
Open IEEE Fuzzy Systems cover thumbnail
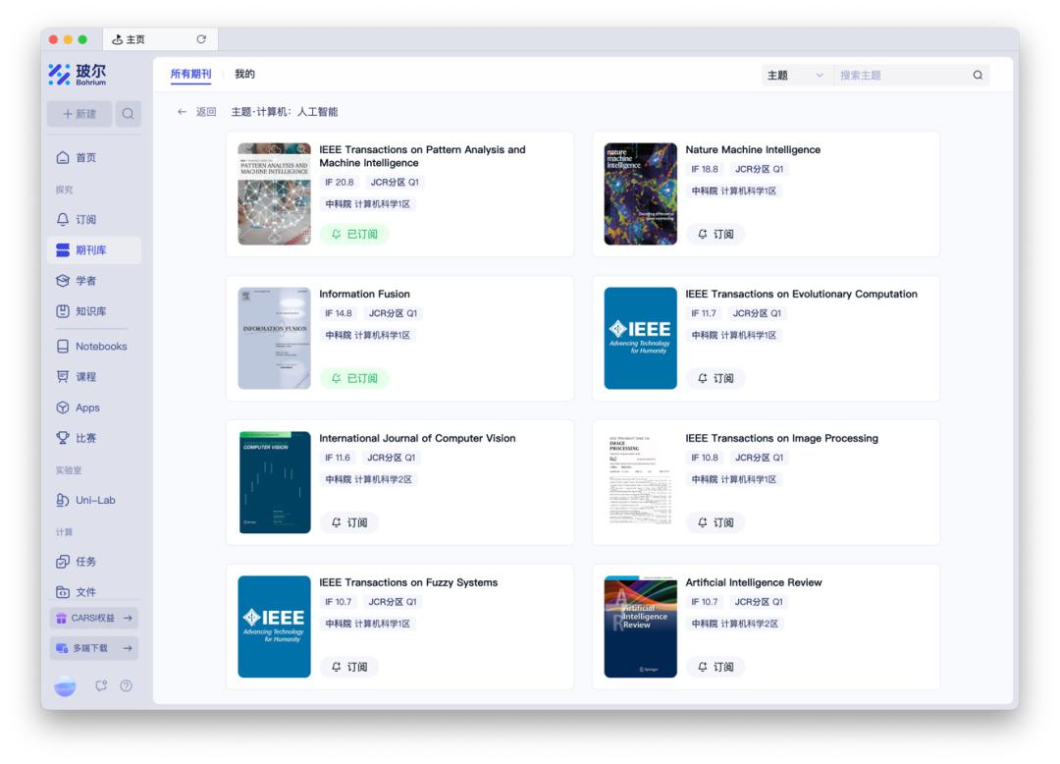click(275, 627)
